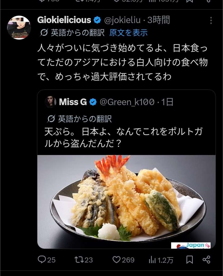223x276 pixels.
Task: Bookmark Giokielicious's post
Action: [190, 260]
